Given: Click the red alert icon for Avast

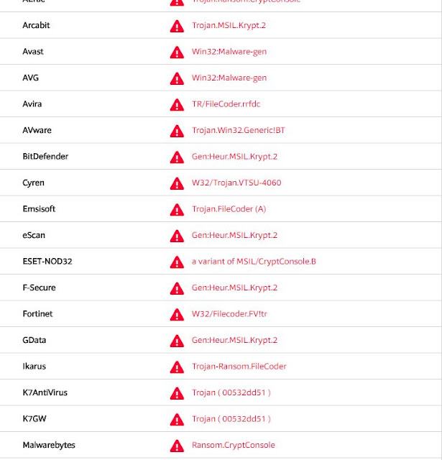Looking at the screenshot, I should point(177,52).
